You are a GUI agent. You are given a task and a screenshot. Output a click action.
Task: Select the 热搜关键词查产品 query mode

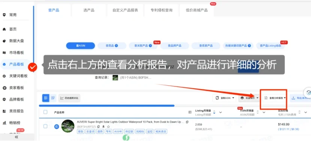[x=238, y=46]
